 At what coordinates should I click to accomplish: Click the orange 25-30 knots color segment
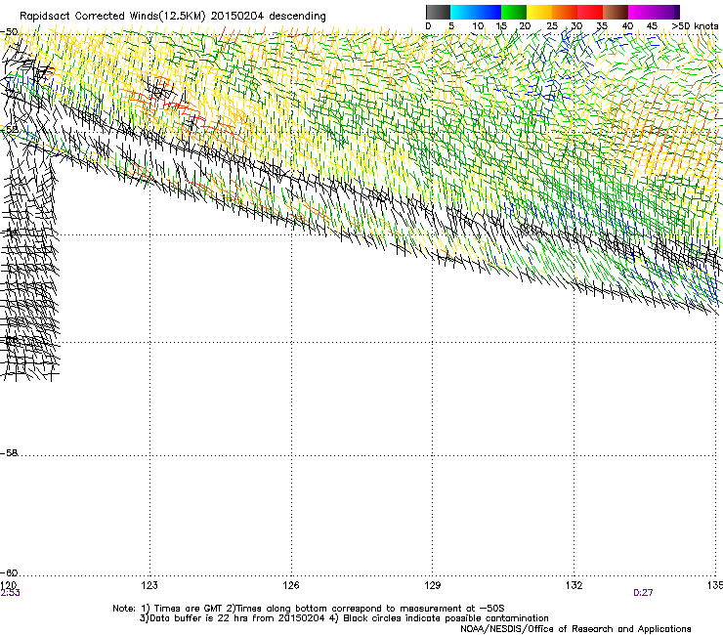(565, 12)
